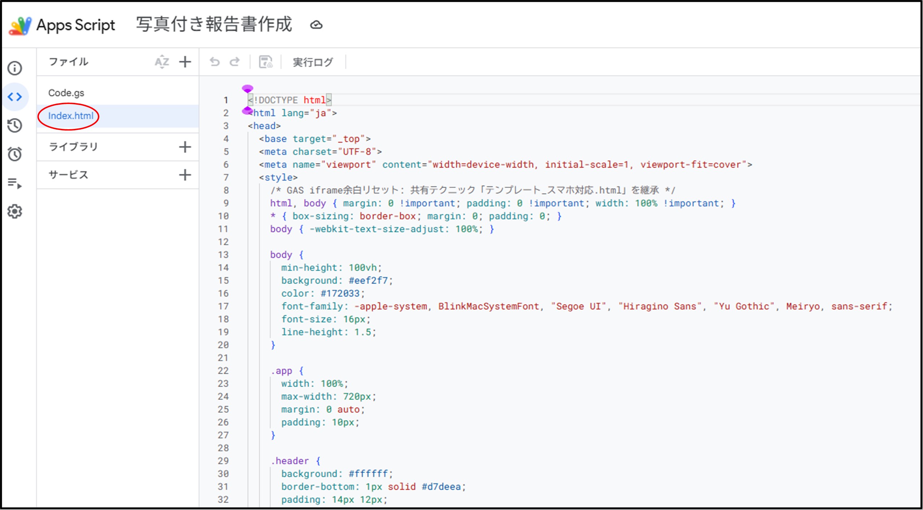Screen dimensions: 923x510
Task: Open Project Settings gear icon
Action: click(x=15, y=212)
